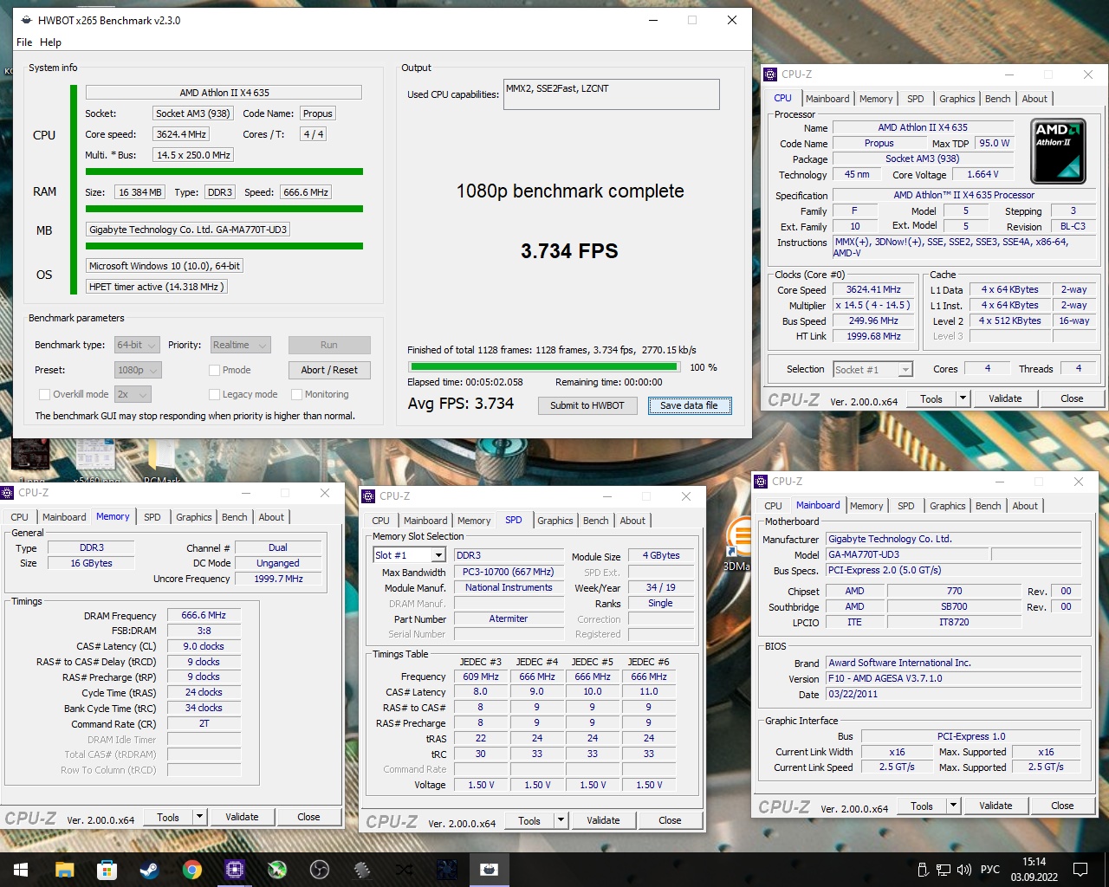Image resolution: width=1109 pixels, height=887 pixels.
Task: Click the safely remove hardware tray icon
Action: [923, 870]
